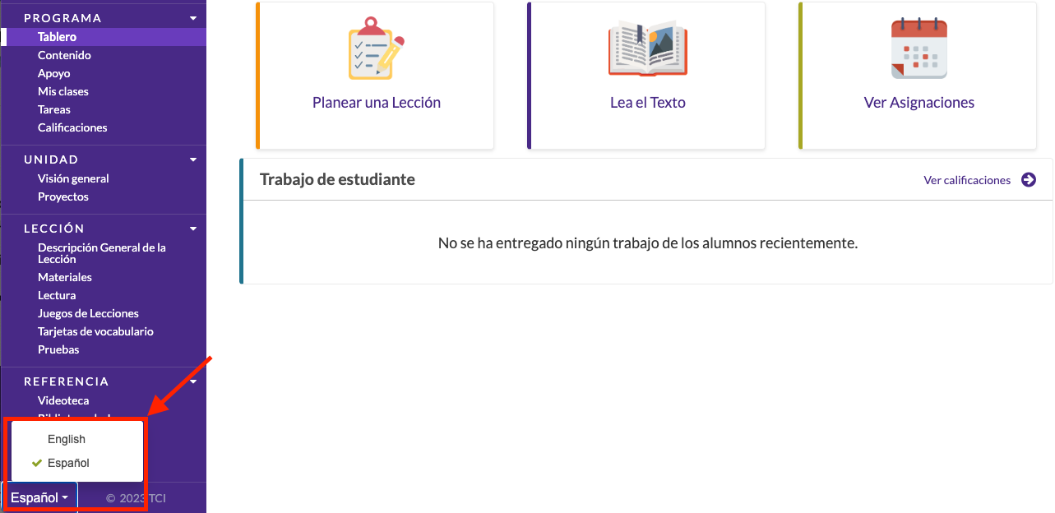The height and width of the screenshot is (513, 1055).
Task: Click the clipboard icon above Planear una Lección
Action: click(375, 49)
